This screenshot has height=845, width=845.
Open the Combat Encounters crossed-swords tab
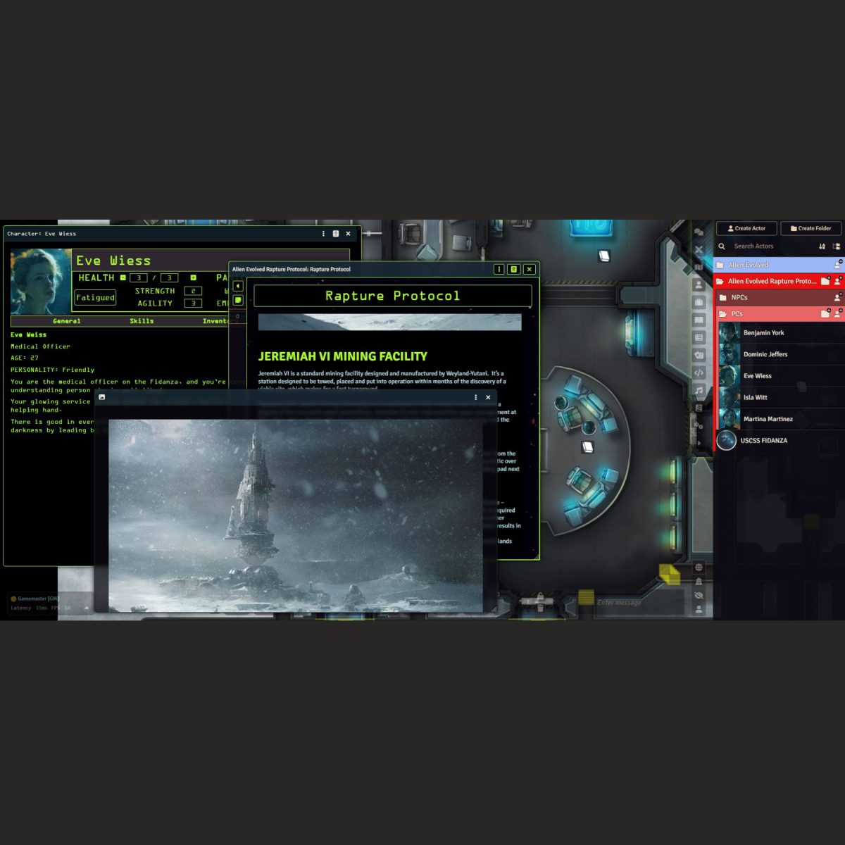click(x=699, y=249)
